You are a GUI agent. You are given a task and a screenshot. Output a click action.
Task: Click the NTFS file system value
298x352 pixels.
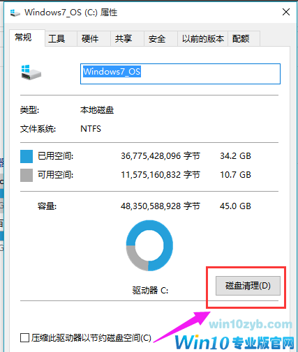click(x=91, y=129)
